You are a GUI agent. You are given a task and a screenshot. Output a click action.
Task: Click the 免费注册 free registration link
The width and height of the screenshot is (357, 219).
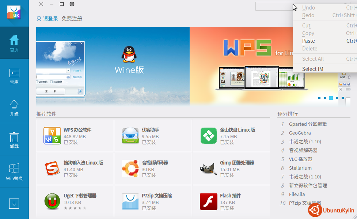click(72, 19)
